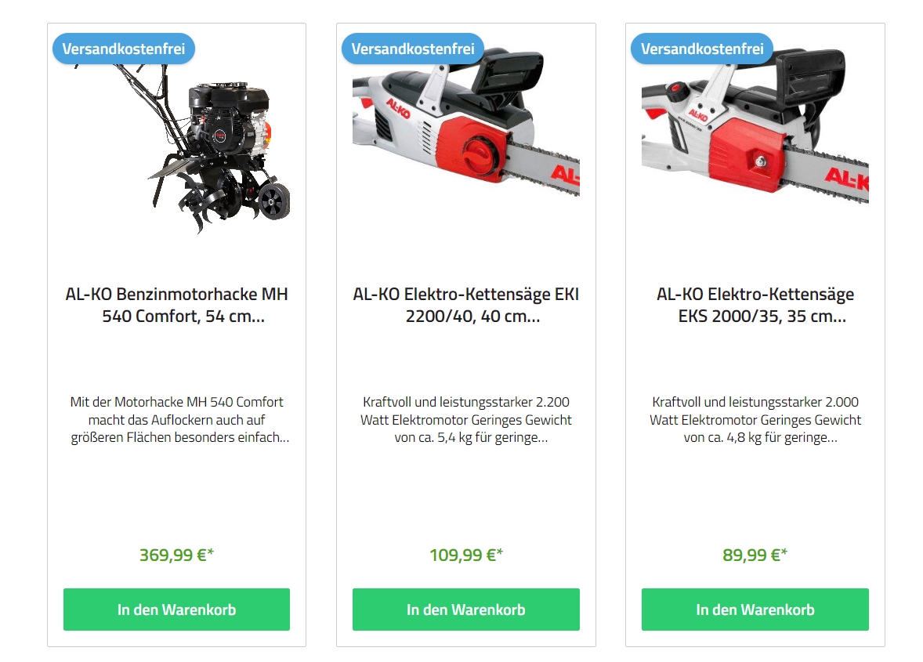Screen dimensions: 923x662
Task: Click the Versandkostenfrei badge on EKS 2000/35
Action: coord(702,49)
